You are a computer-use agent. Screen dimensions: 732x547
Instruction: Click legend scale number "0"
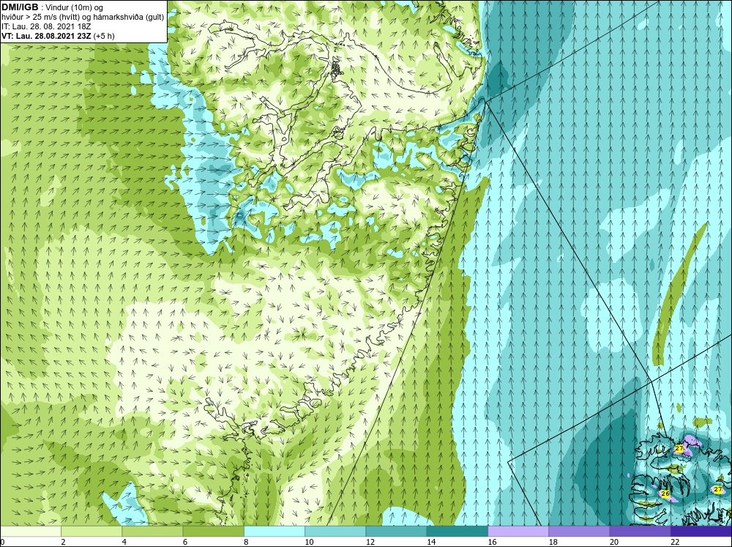click(3, 541)
